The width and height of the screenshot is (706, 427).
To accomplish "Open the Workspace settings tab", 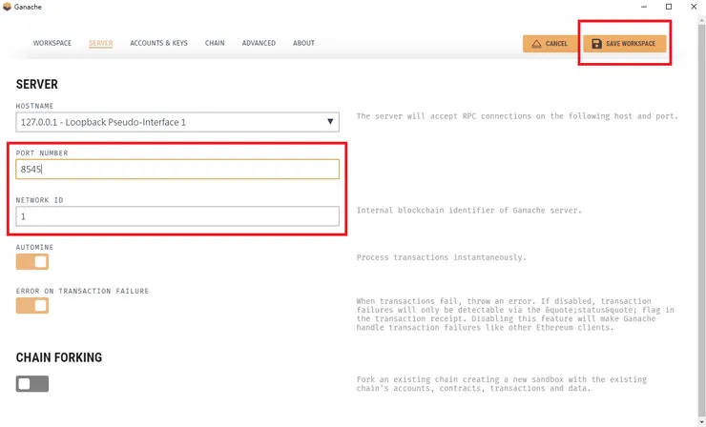I will pyautogui.click(x=52, y=43).
